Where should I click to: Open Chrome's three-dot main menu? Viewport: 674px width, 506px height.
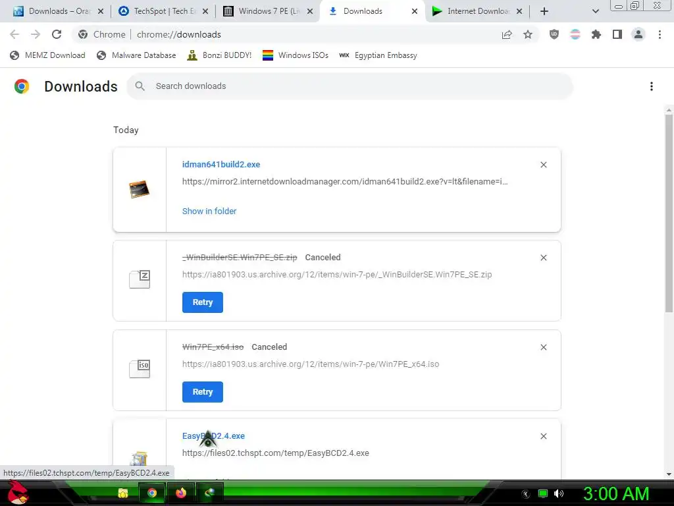pyautogui.click(x=660, y=34)
